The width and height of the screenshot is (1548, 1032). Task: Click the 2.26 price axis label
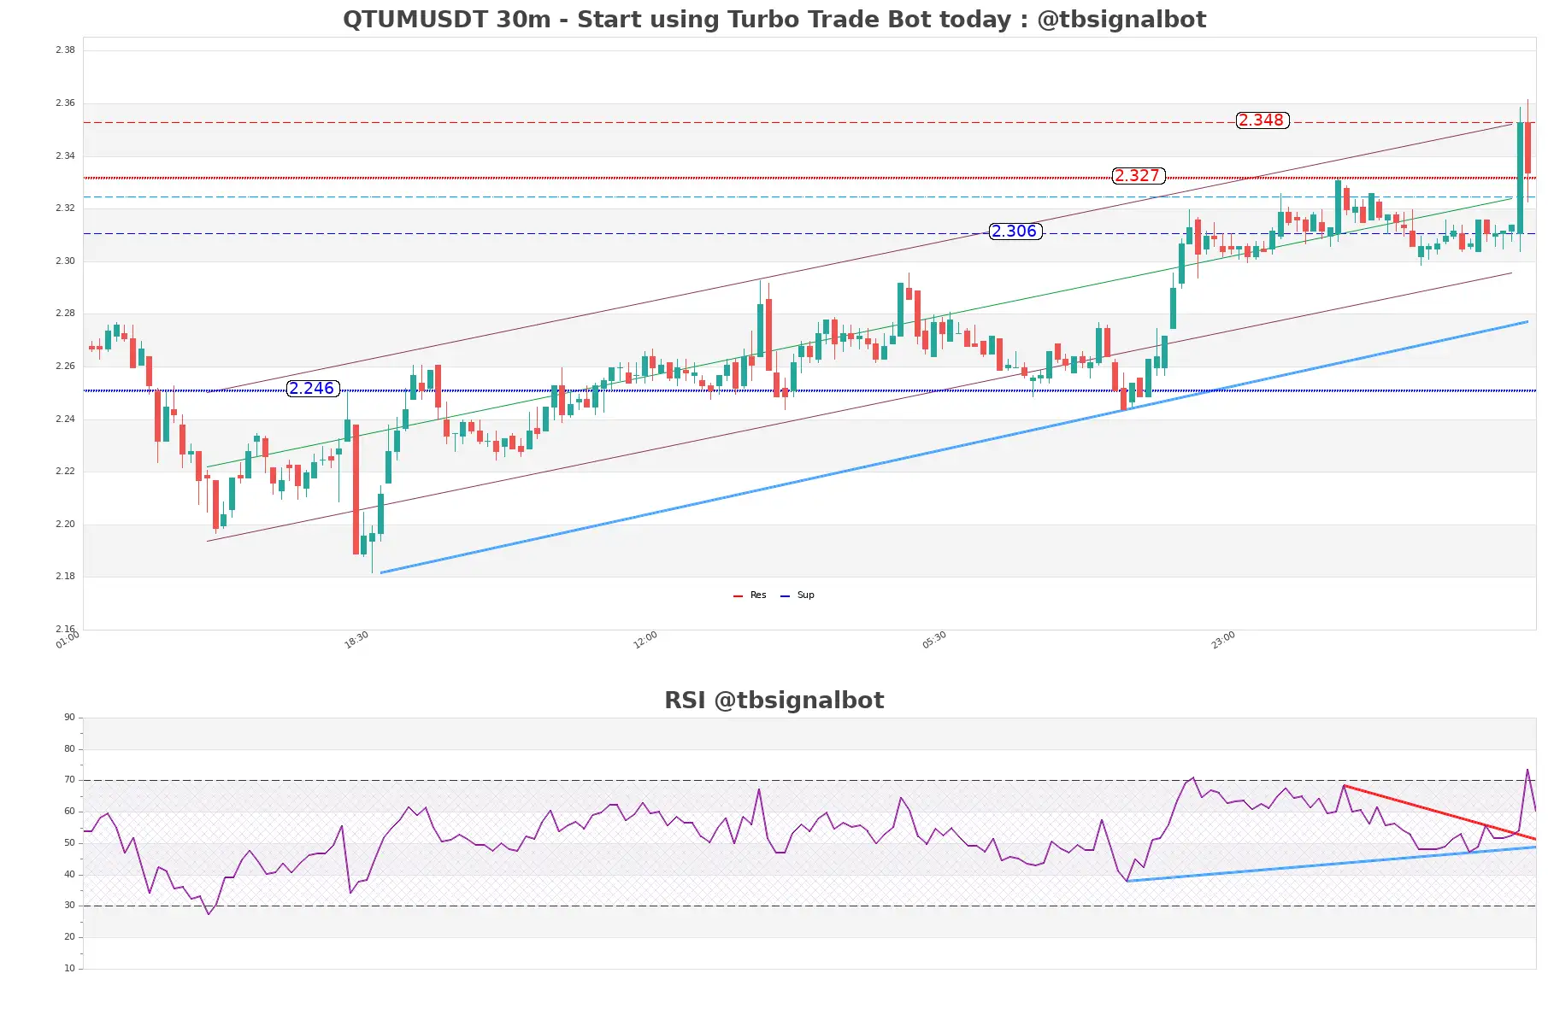(x=65, y=366)
